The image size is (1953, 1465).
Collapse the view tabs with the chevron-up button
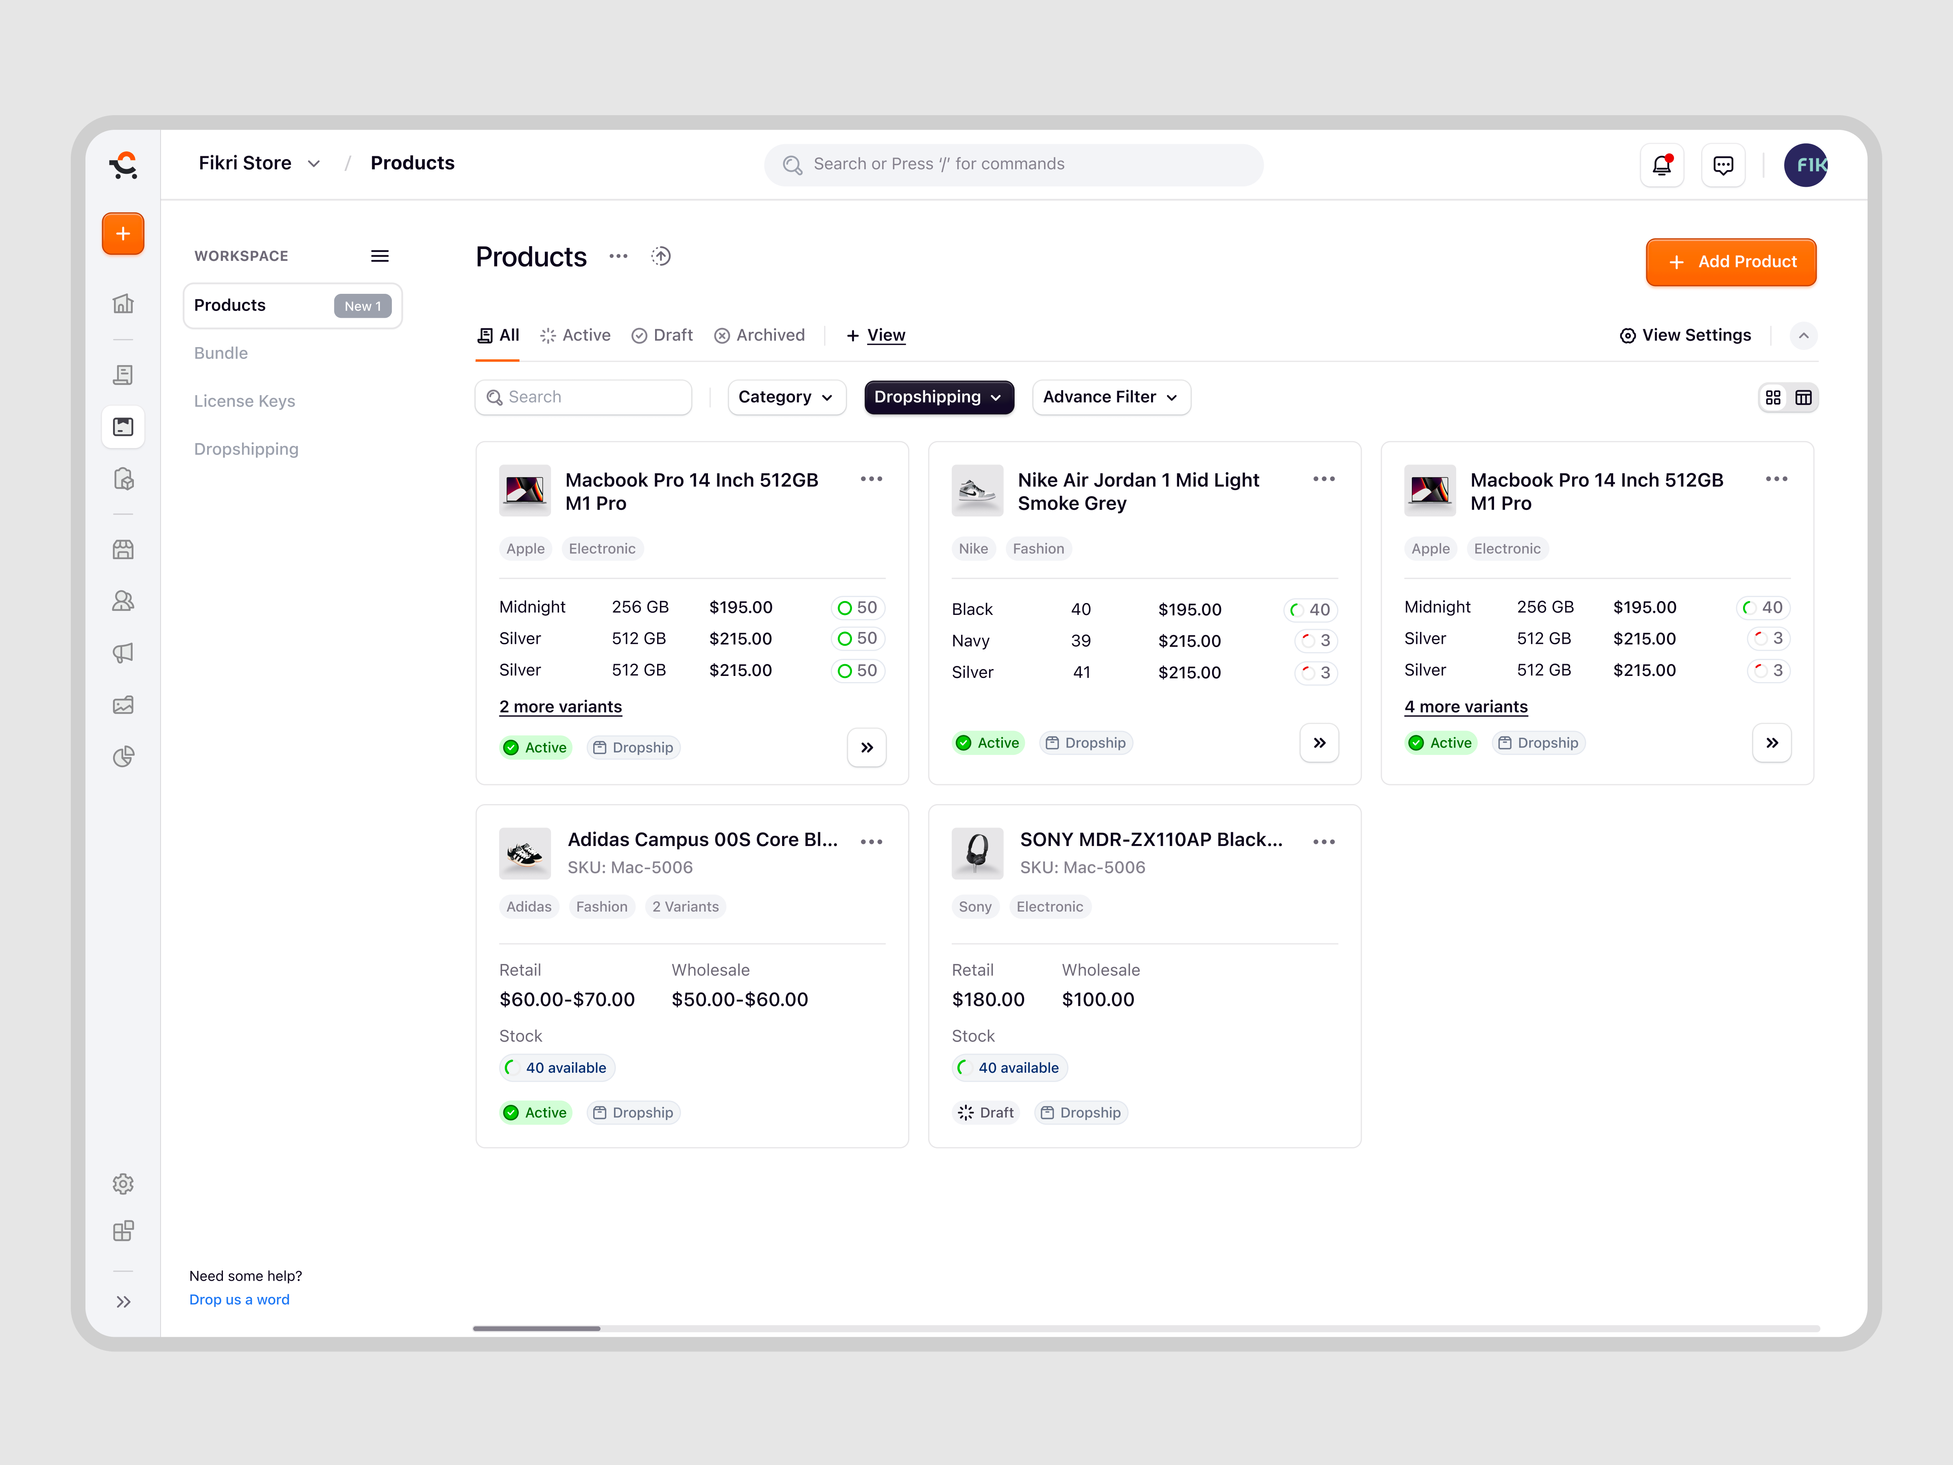point(1803,336)
